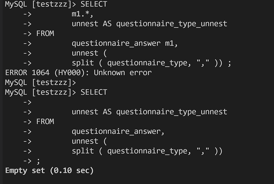This screenshot has height=184, width=274.
Task: Click the first FROM keyword in first query
Action: (45, 34)
